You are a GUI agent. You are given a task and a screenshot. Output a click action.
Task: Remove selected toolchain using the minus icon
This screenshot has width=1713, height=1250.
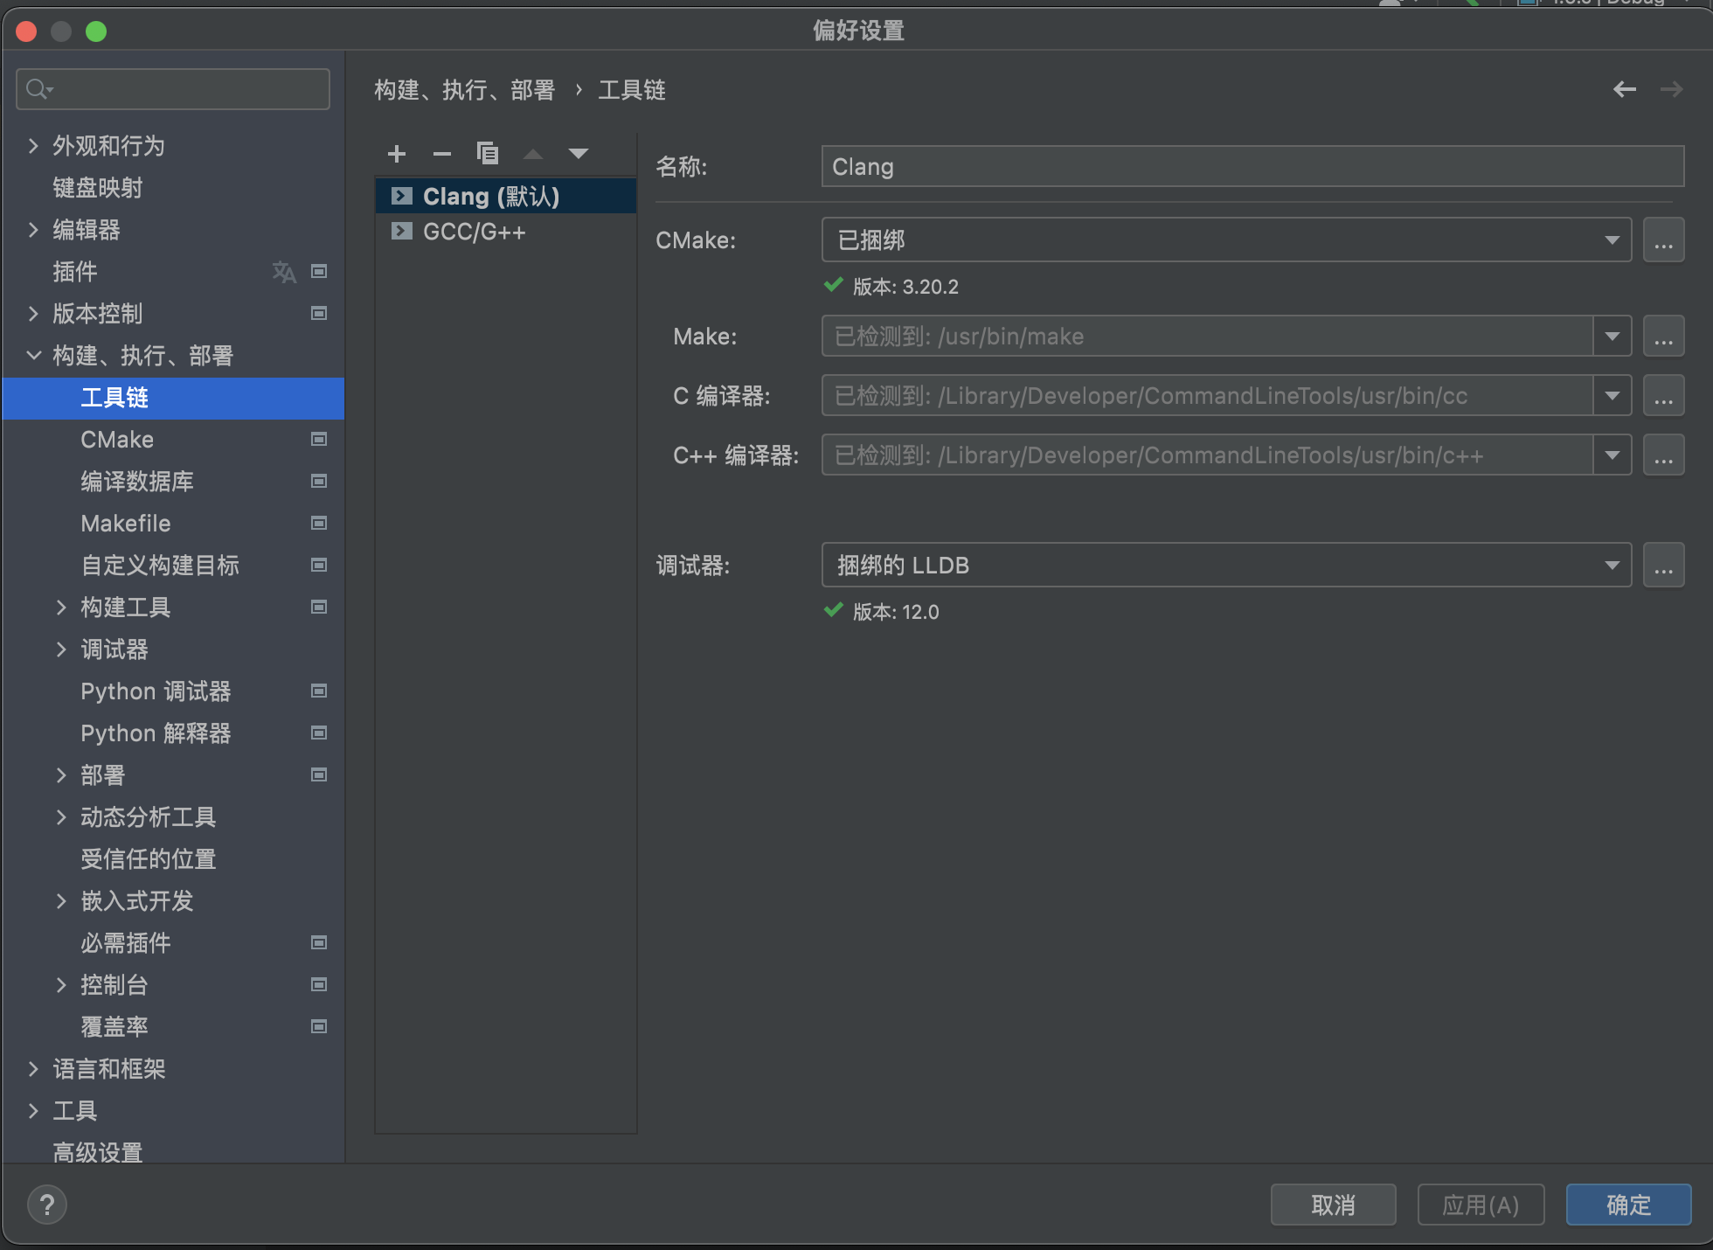[442, 154]
